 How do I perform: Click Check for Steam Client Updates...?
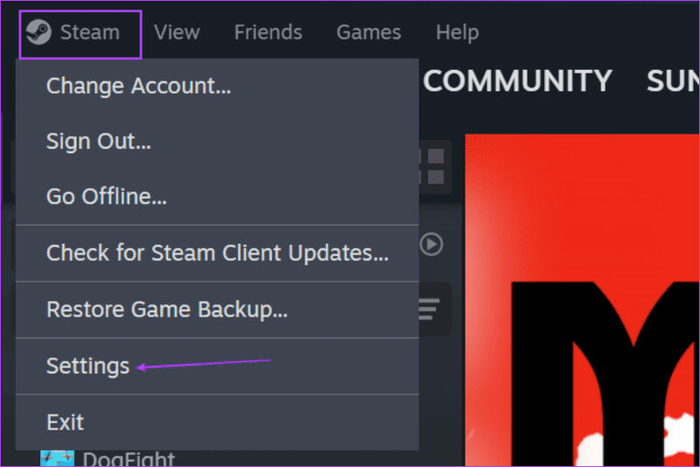coord(217,253)
